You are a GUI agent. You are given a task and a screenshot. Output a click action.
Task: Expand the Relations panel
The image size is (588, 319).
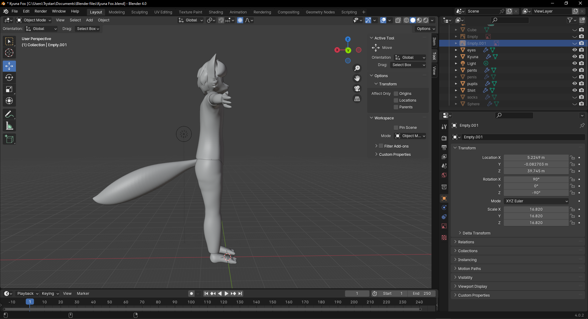tap(466, 242)
